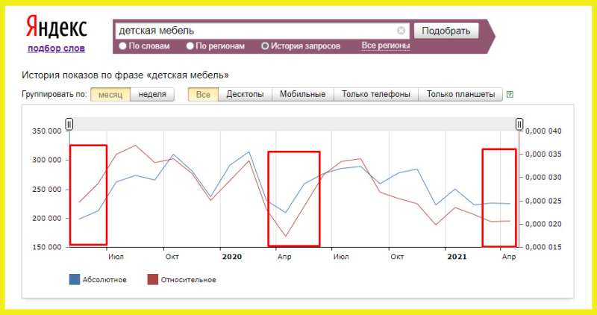
Task: Switch to the Только телефоны tab
Action: (376, 95)
